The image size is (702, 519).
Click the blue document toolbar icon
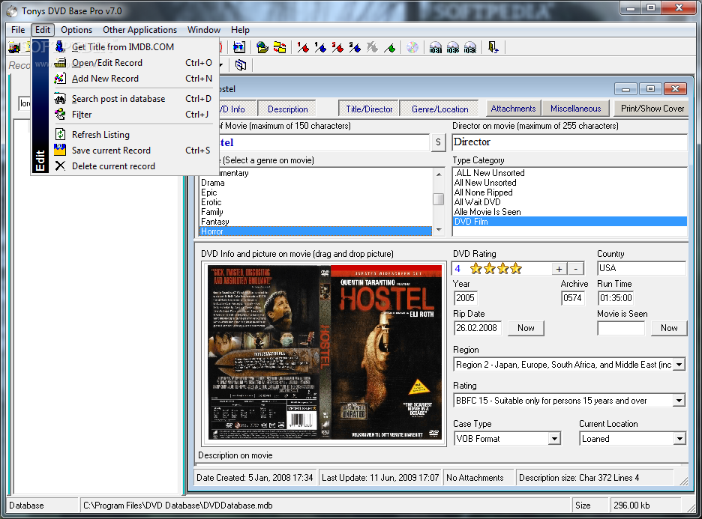click(x=239, y=47)
